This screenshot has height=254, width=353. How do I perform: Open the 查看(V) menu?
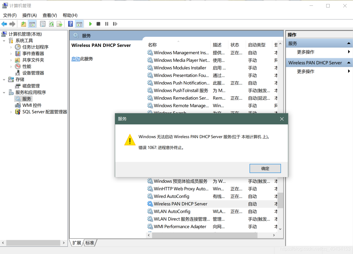tap(50, 15)
